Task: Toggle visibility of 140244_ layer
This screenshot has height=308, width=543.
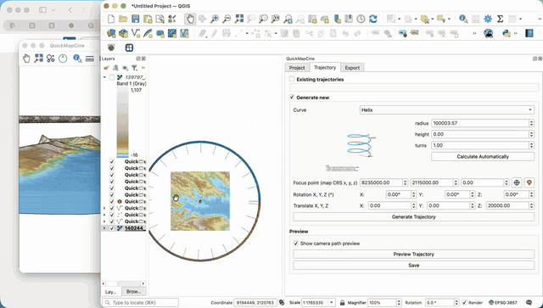Action: 112,228
